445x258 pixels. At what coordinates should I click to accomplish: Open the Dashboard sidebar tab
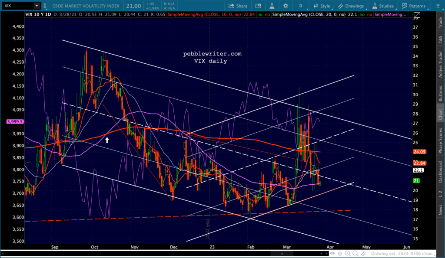point(441,172)
